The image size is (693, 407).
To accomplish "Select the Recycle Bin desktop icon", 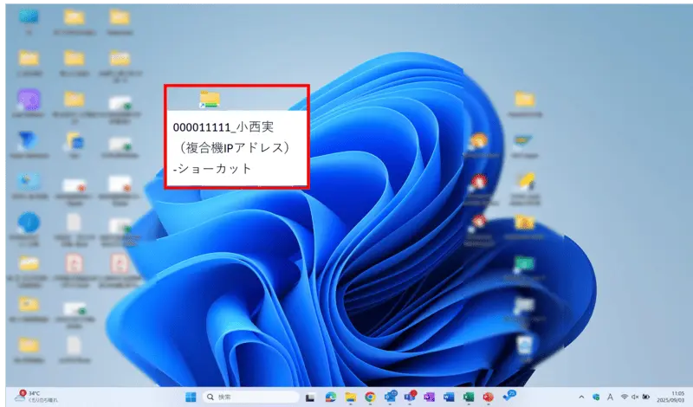I will click(x=523, y=346).
